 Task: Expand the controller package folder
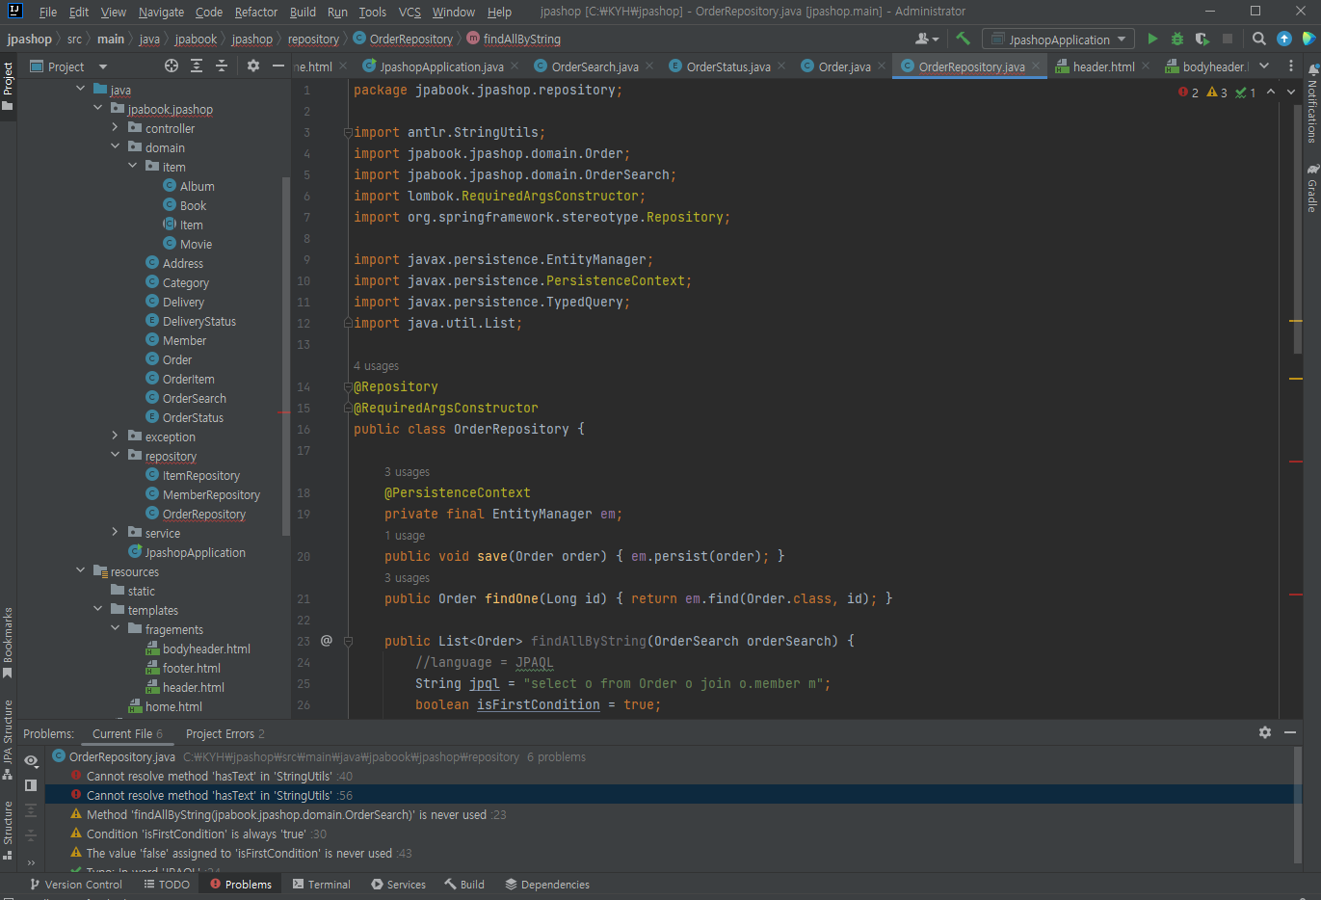tap(116, 128)
